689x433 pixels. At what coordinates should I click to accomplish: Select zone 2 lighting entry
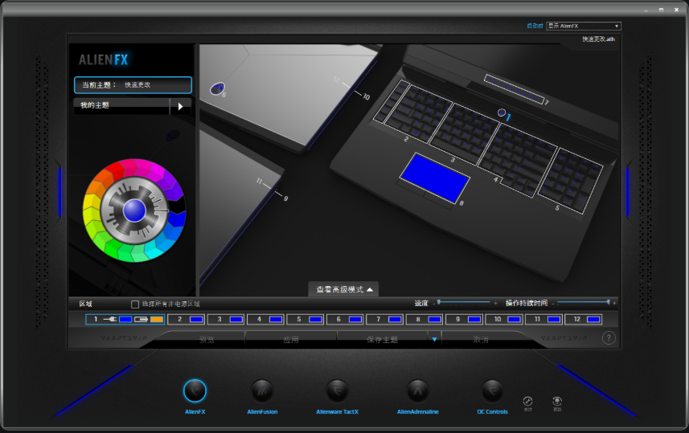pos(187,319)
